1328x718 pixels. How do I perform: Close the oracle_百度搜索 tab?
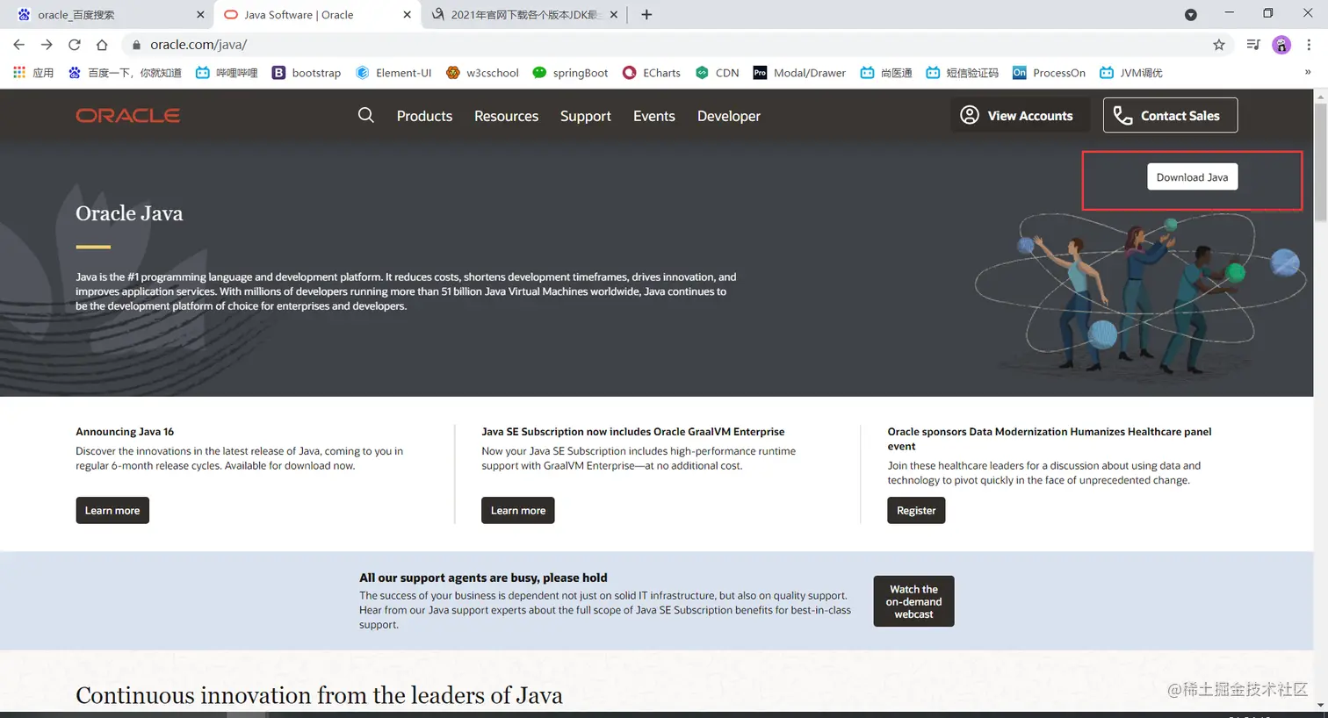200,15
